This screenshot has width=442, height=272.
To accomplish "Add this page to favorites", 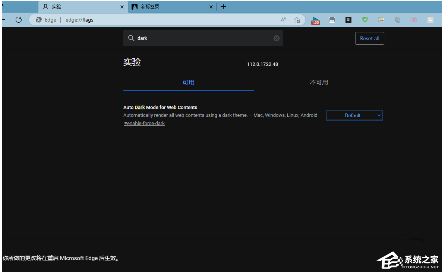I will coord(297,20).
